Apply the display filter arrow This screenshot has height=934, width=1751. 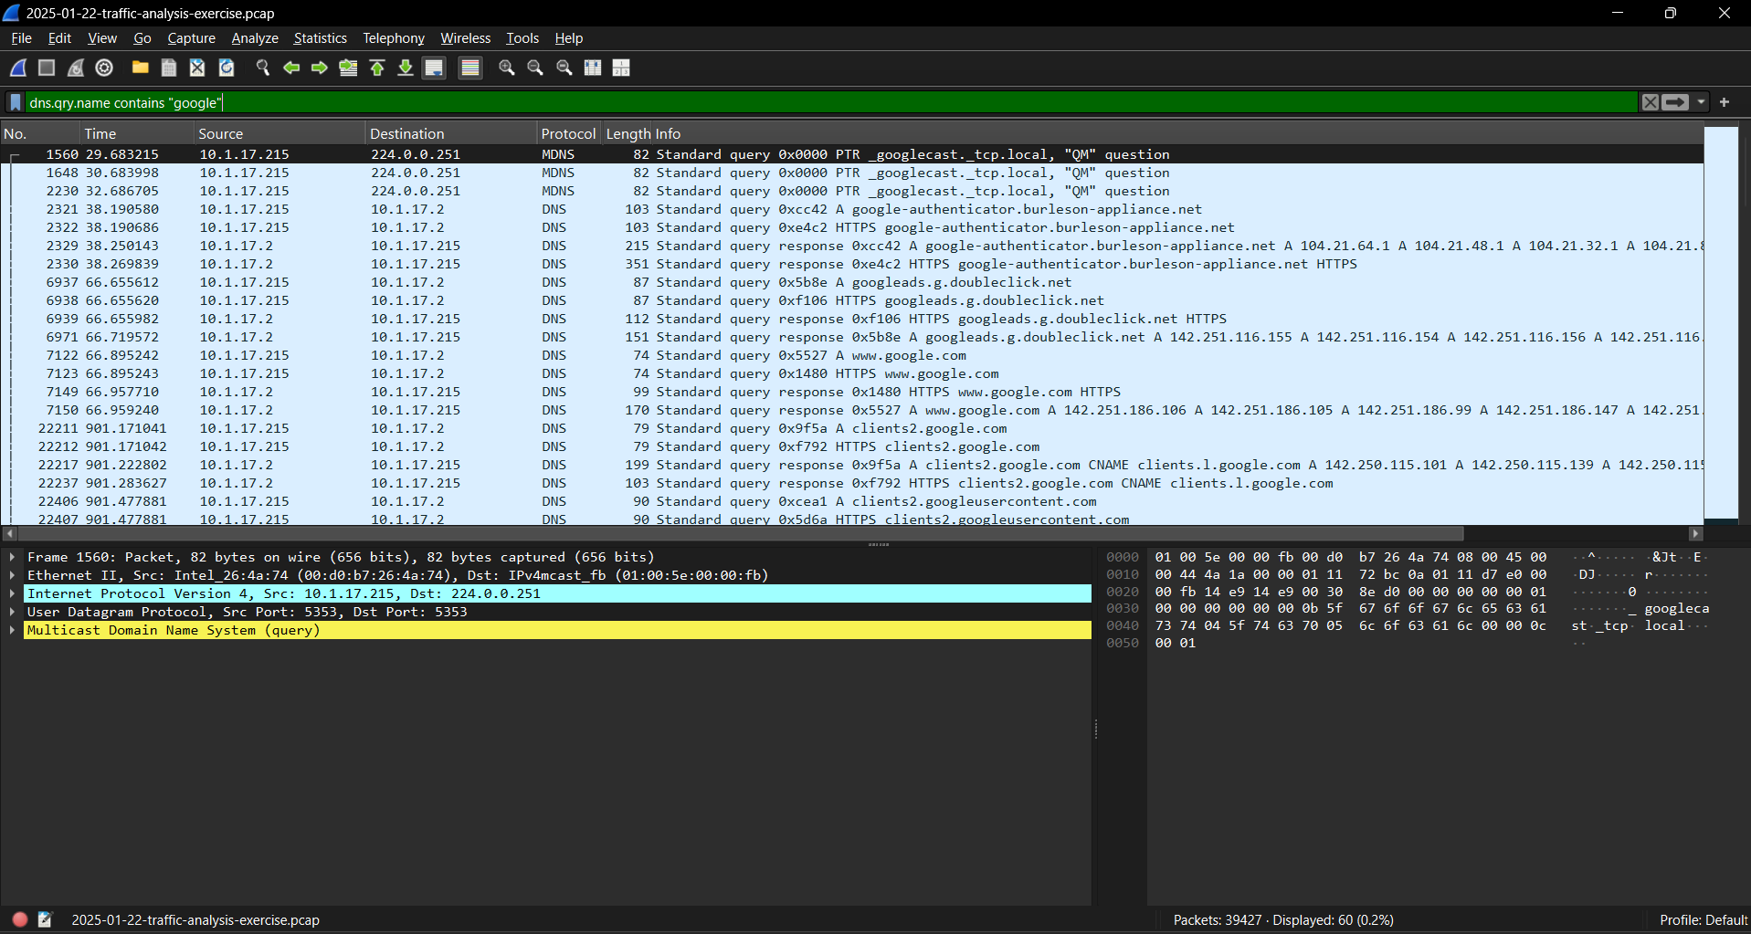pos(1675,102)
